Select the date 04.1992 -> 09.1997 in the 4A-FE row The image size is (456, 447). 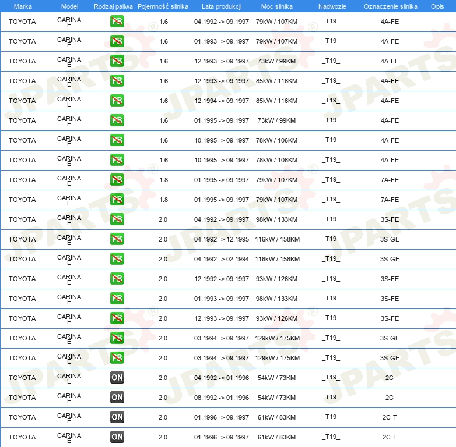(222, 22)
